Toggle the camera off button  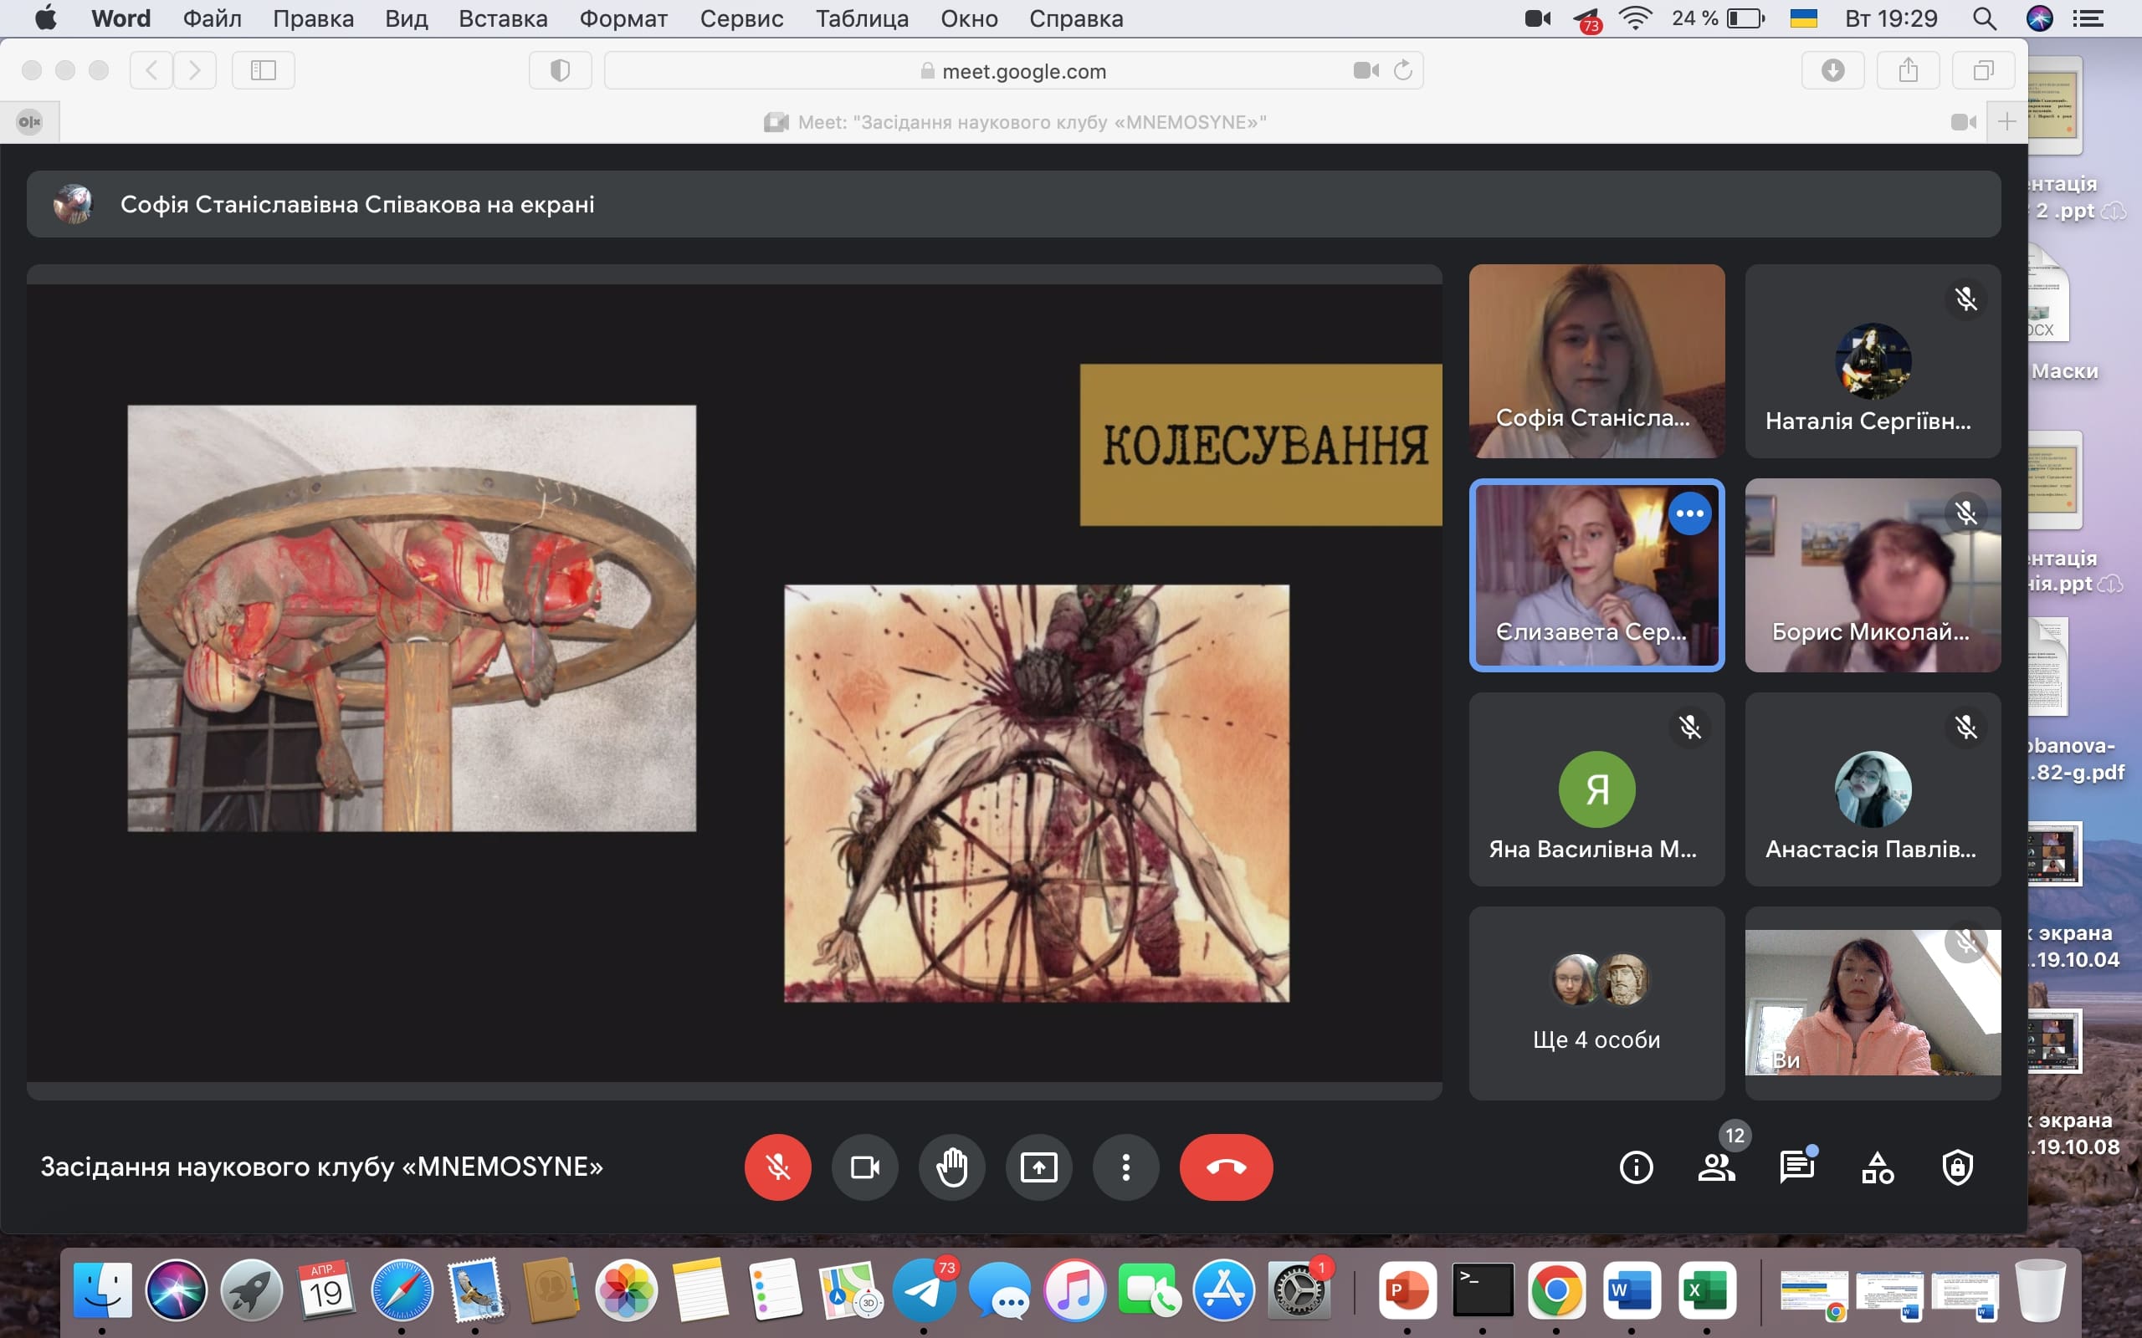point(863,1167)
